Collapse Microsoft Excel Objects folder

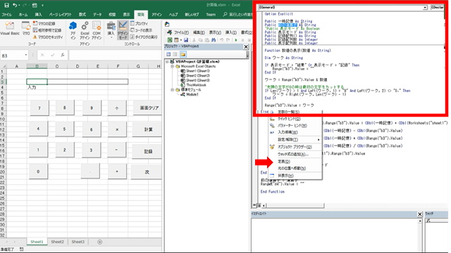pos(172,66)
